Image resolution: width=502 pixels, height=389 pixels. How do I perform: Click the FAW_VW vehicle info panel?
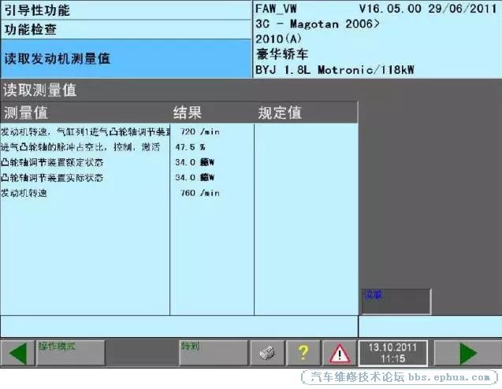(377, 39)
